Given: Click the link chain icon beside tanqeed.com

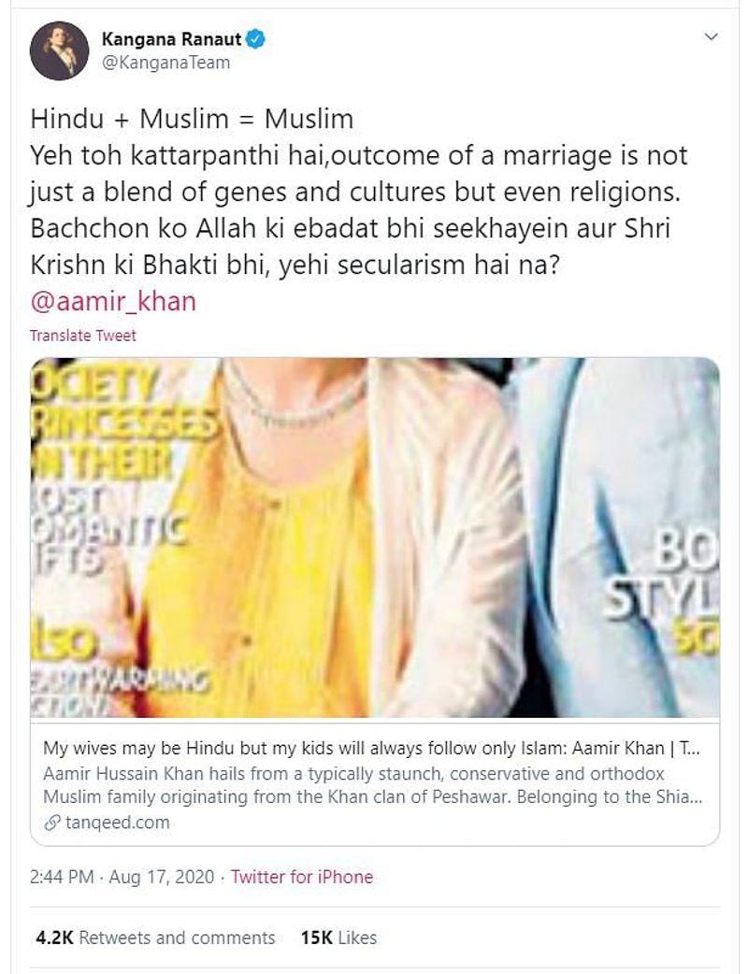Looking at the screenshot, I should click(x=51, y=824).
